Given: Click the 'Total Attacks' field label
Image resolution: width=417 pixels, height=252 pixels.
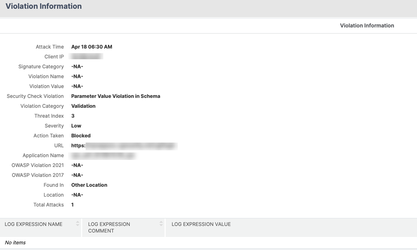Looking at the screenshot, I should click(49, 205).
